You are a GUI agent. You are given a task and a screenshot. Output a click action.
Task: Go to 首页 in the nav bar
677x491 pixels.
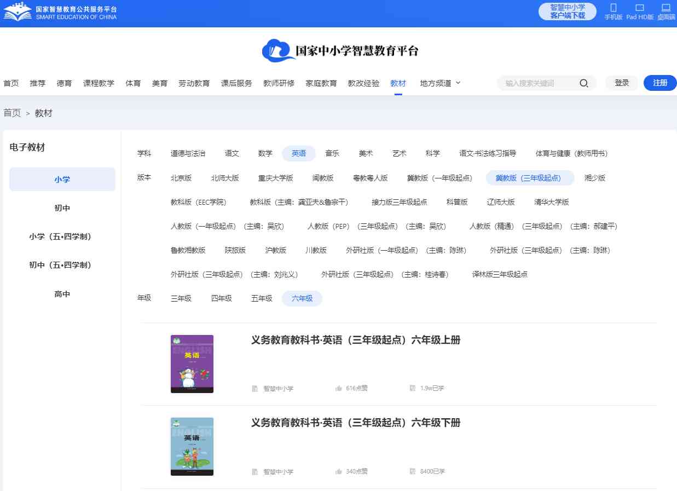click(x=11, y=83)
